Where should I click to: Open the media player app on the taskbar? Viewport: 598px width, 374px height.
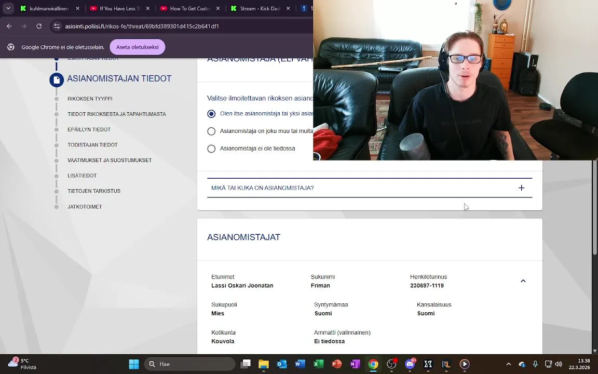(x=465, y=364)
